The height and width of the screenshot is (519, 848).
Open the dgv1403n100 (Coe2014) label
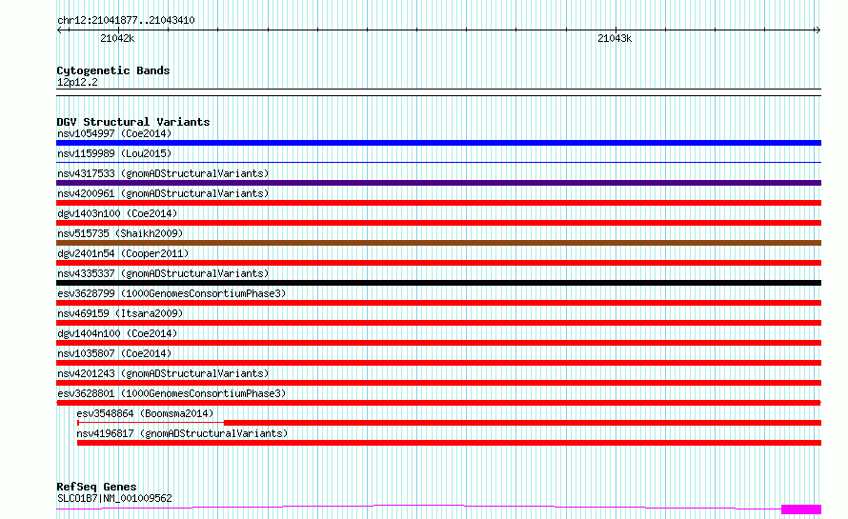pos(117,213)
